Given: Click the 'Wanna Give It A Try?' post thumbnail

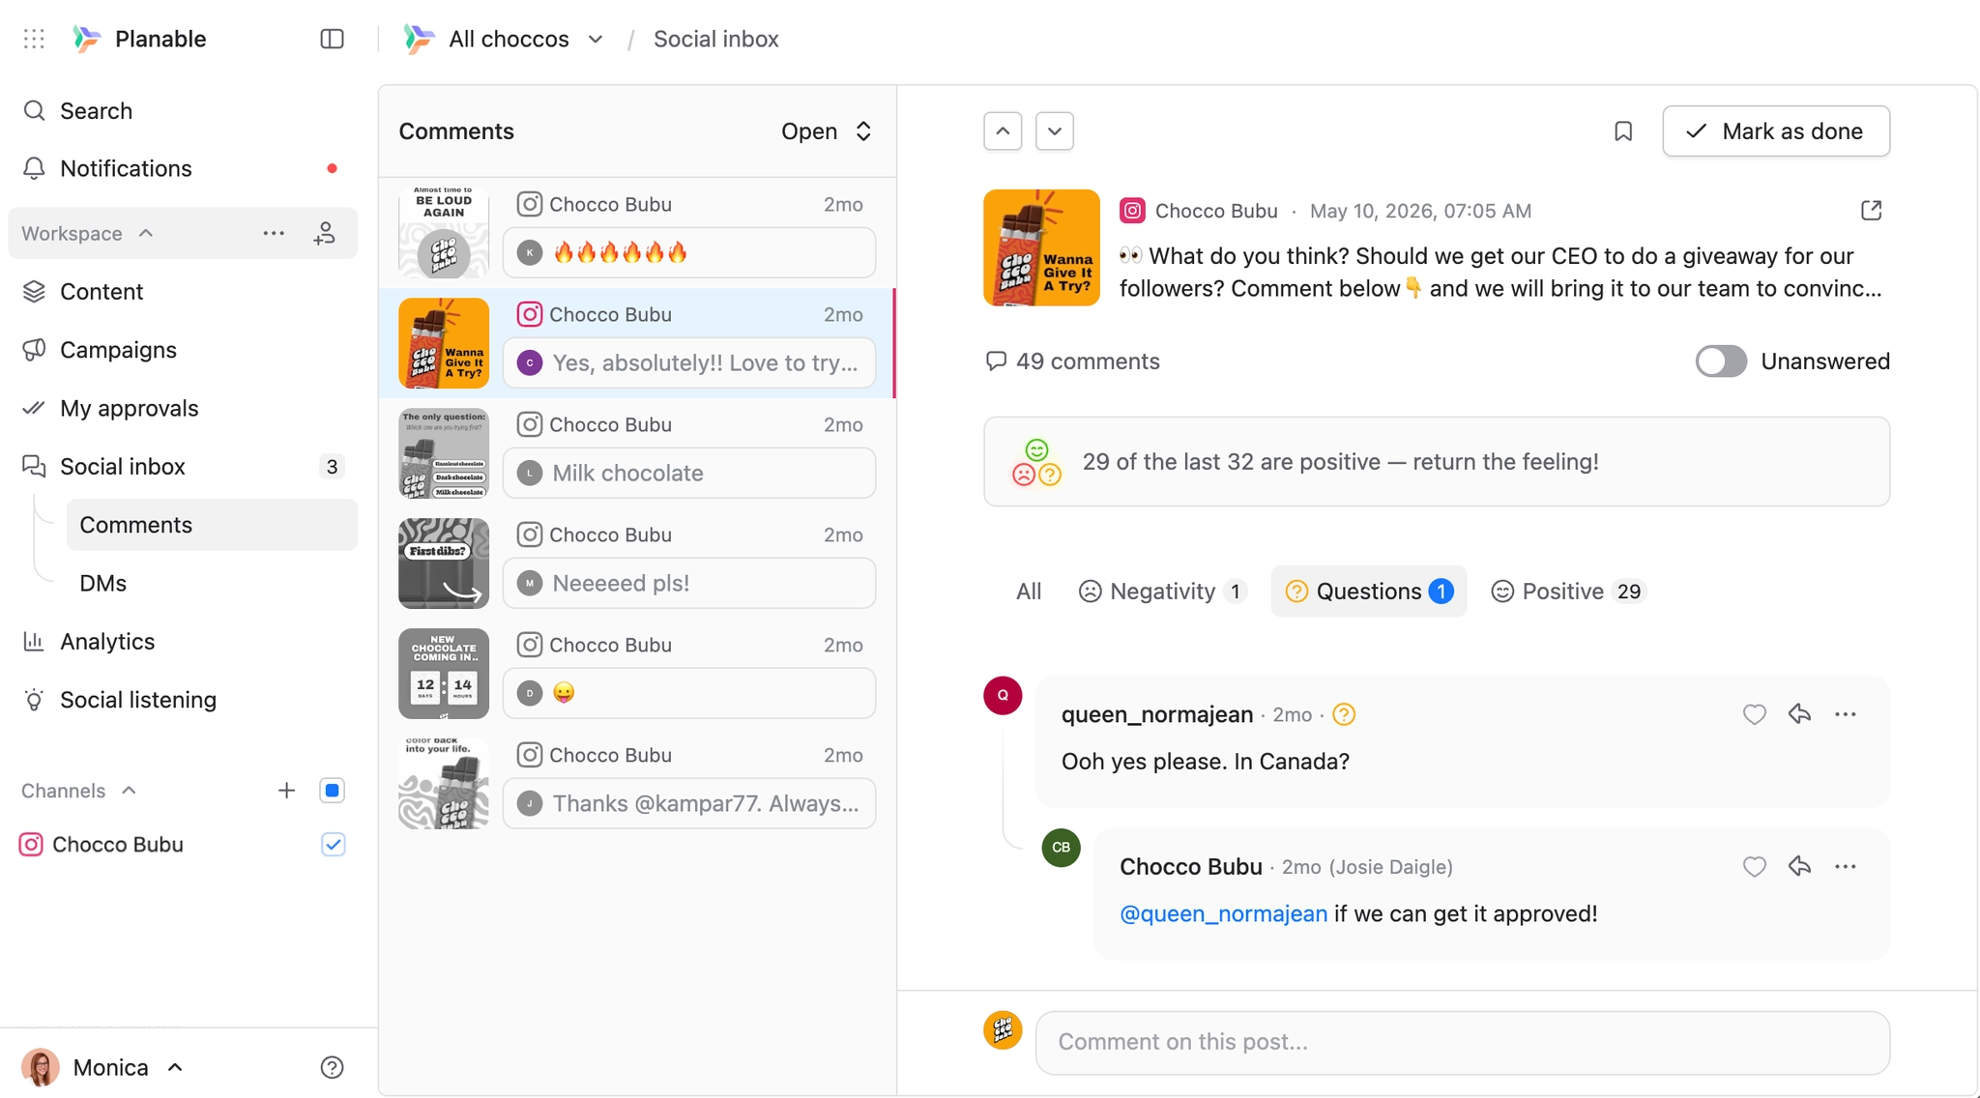Looking at the screenshot, I should pyautogui.click(x=444, y=343).
